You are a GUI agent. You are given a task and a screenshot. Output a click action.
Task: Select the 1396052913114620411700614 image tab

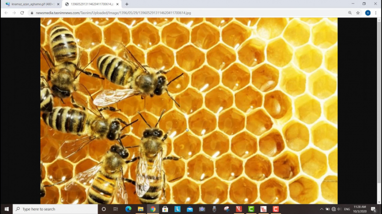tap(91, 4)
